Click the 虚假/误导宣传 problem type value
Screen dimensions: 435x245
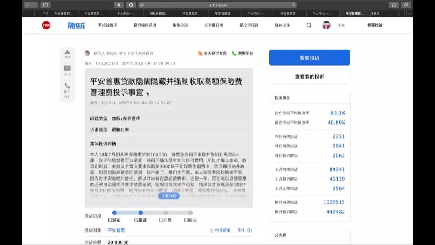coord(126,118)
